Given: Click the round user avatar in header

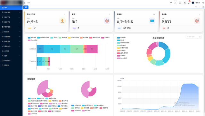Looking at the screenshot, I should 193,3.
